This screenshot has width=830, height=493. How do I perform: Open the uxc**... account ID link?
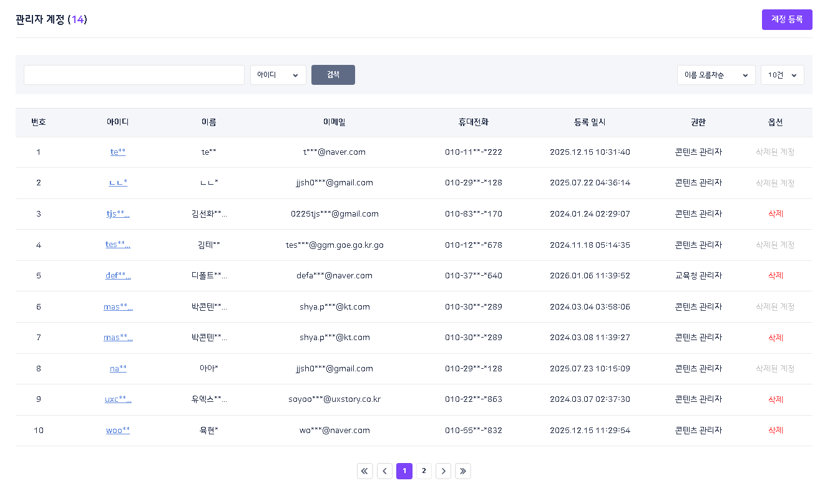pos(118,399)
